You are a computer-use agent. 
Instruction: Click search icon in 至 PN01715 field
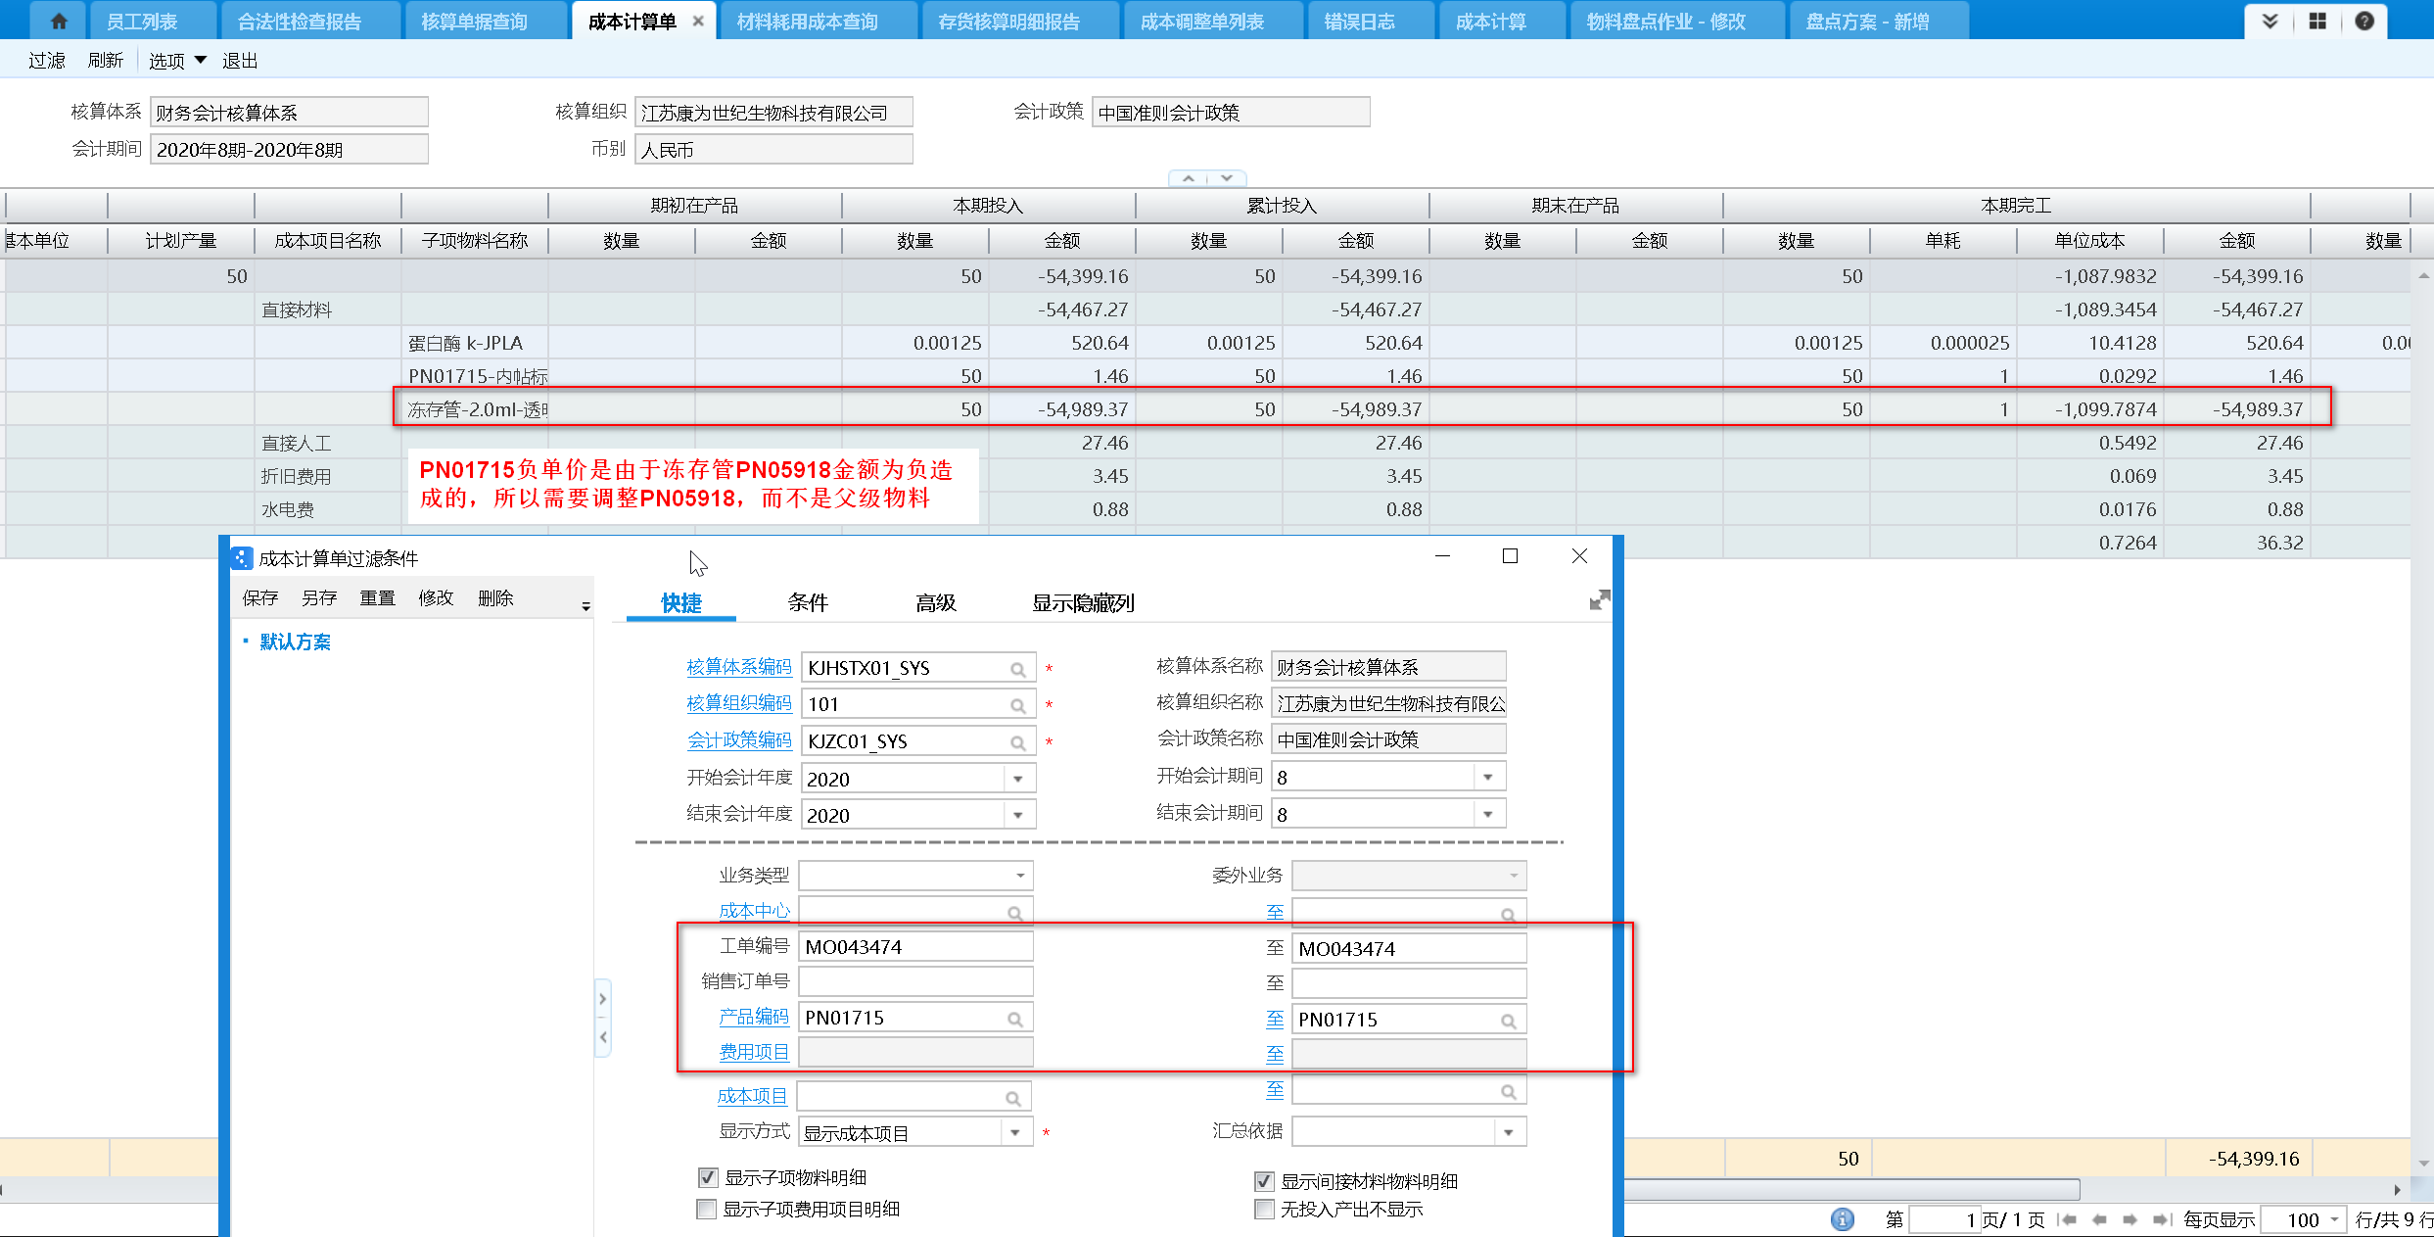pyautogui.click(x=1509, y=1021)
